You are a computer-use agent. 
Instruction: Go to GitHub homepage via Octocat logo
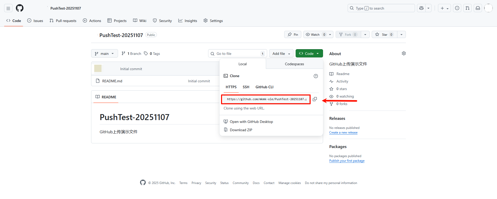point(20,8)
